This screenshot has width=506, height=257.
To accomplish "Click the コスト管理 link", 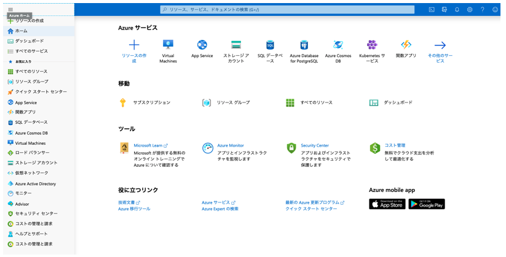I will click(x=395, y=145).
